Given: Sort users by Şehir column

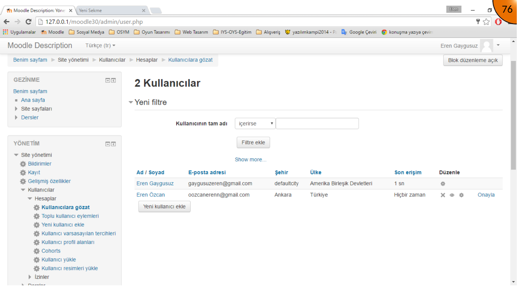Looking at the screenshot, I should click(281, 172).
